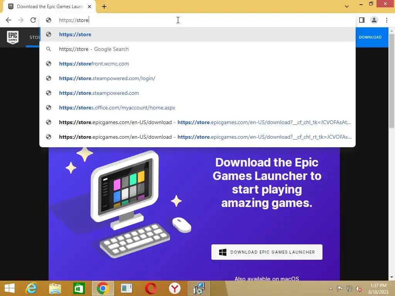The image size is (395, 296).
Task: Open Windows Store from taskbar
Action: (x=79, y=288)
